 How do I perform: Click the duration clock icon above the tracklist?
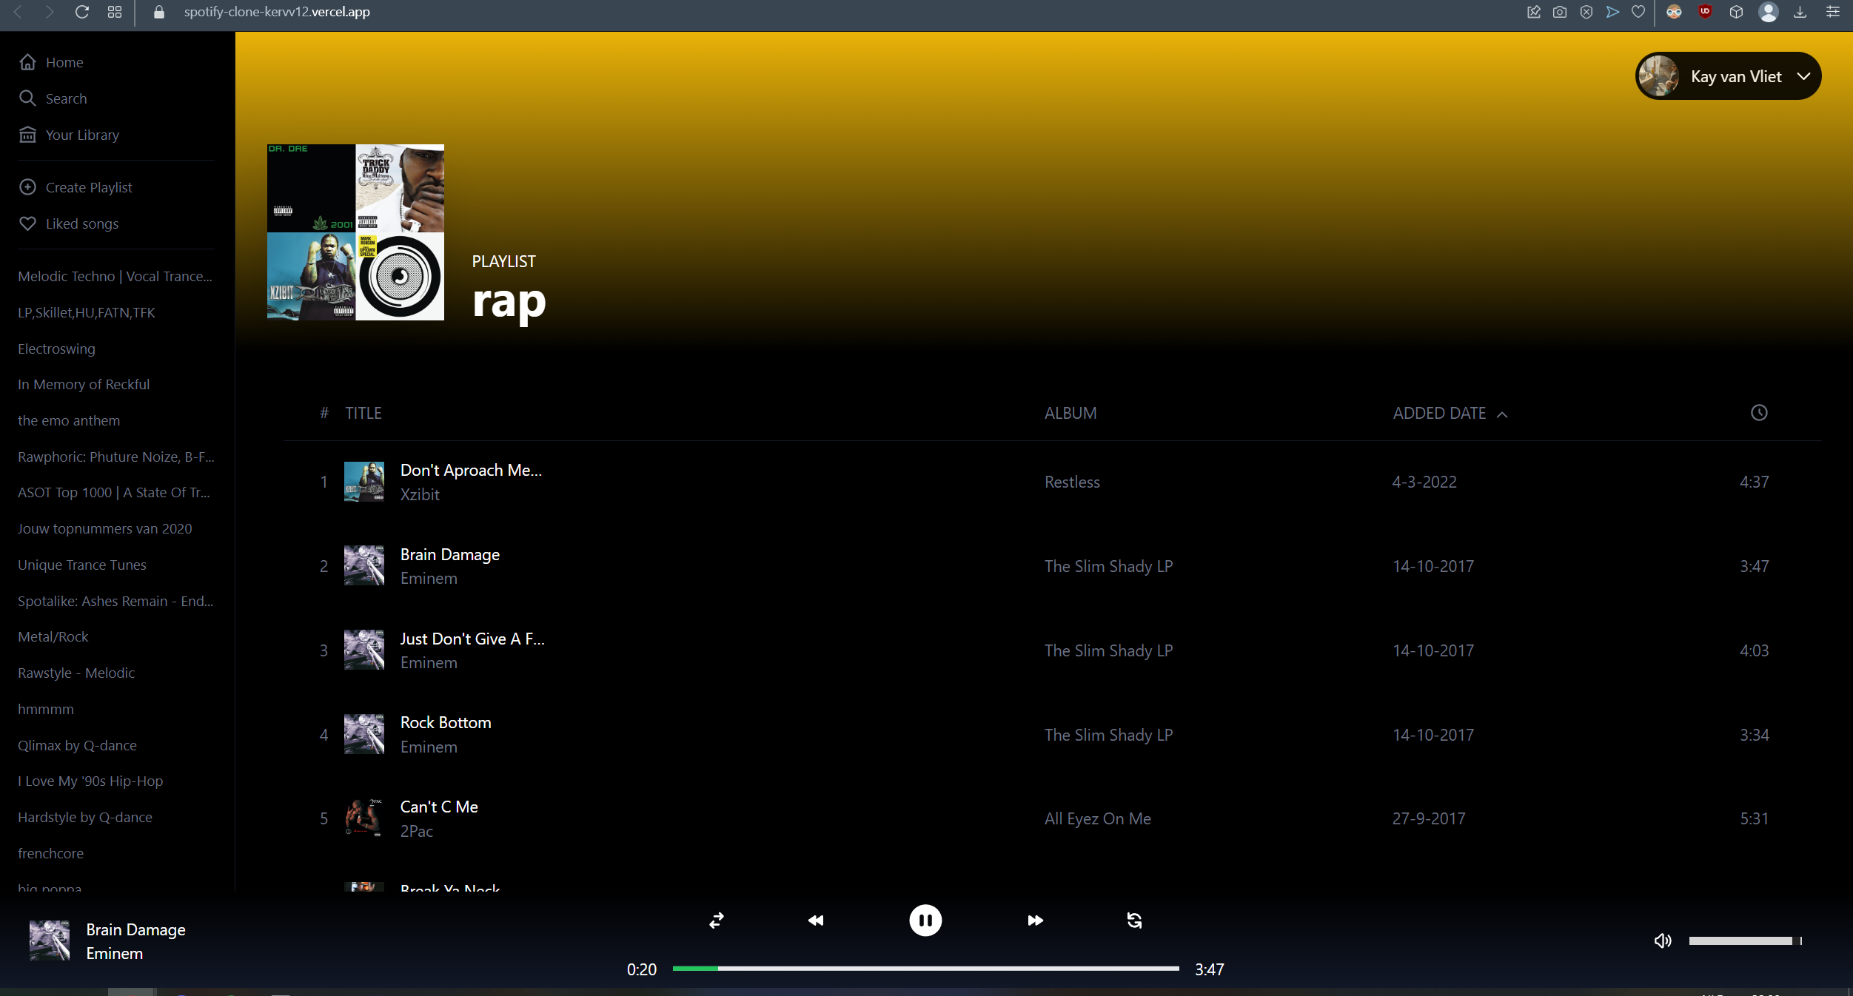tap(1758, 412)
